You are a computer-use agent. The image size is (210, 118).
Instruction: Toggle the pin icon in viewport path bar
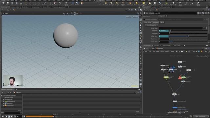[x=129, y=10]
